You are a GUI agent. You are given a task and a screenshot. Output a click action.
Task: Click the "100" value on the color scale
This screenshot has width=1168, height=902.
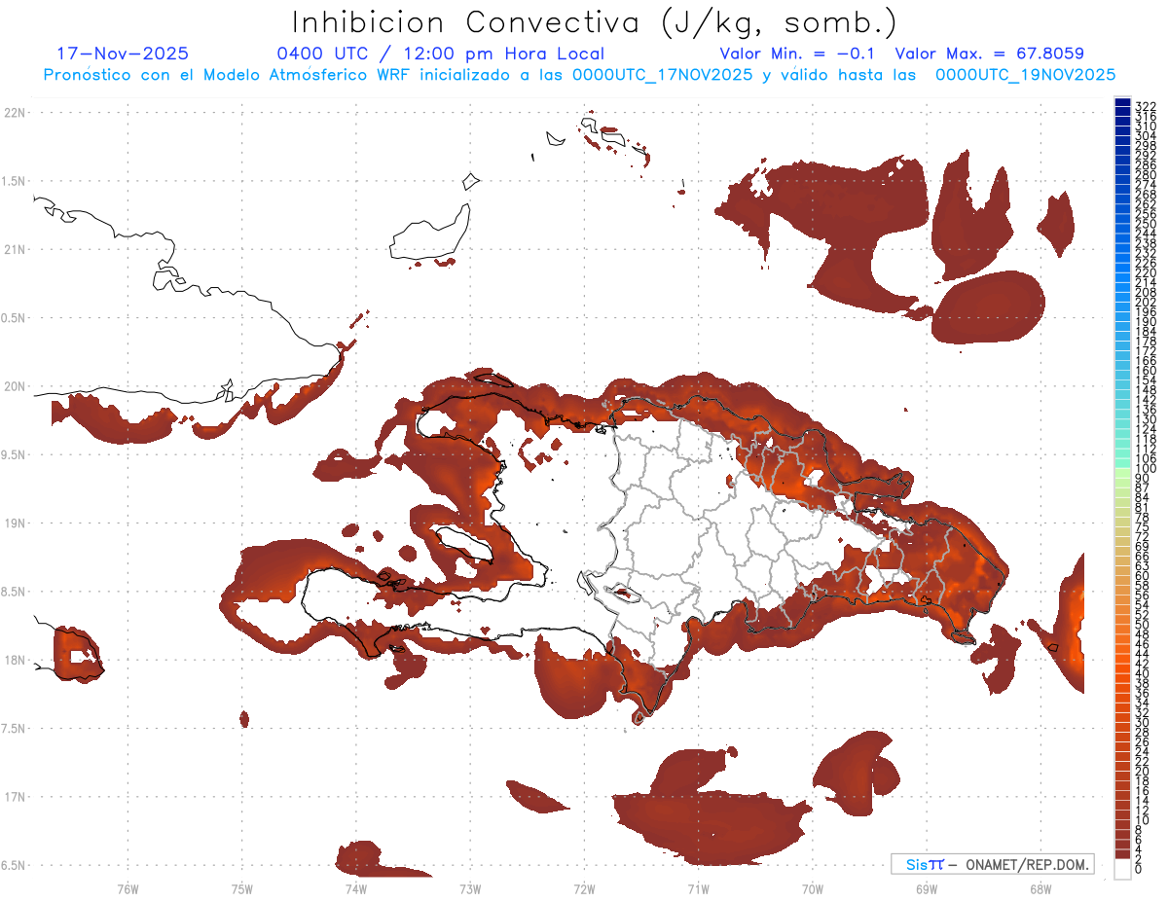[x=1145, y=469]
